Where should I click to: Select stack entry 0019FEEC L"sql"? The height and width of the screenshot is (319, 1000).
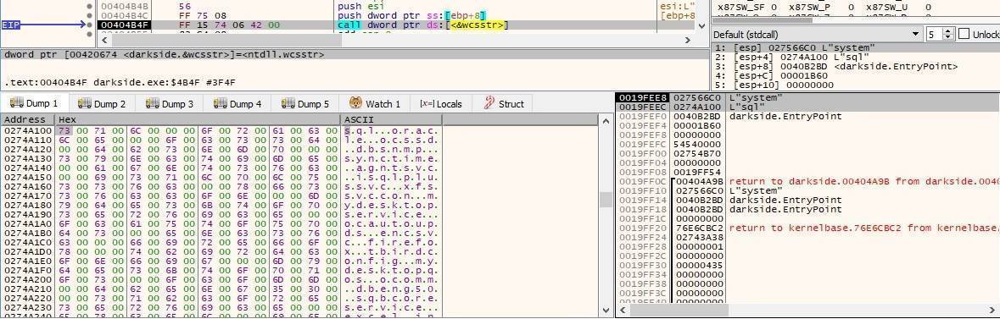pyautogui.click(x=807, y=107)
